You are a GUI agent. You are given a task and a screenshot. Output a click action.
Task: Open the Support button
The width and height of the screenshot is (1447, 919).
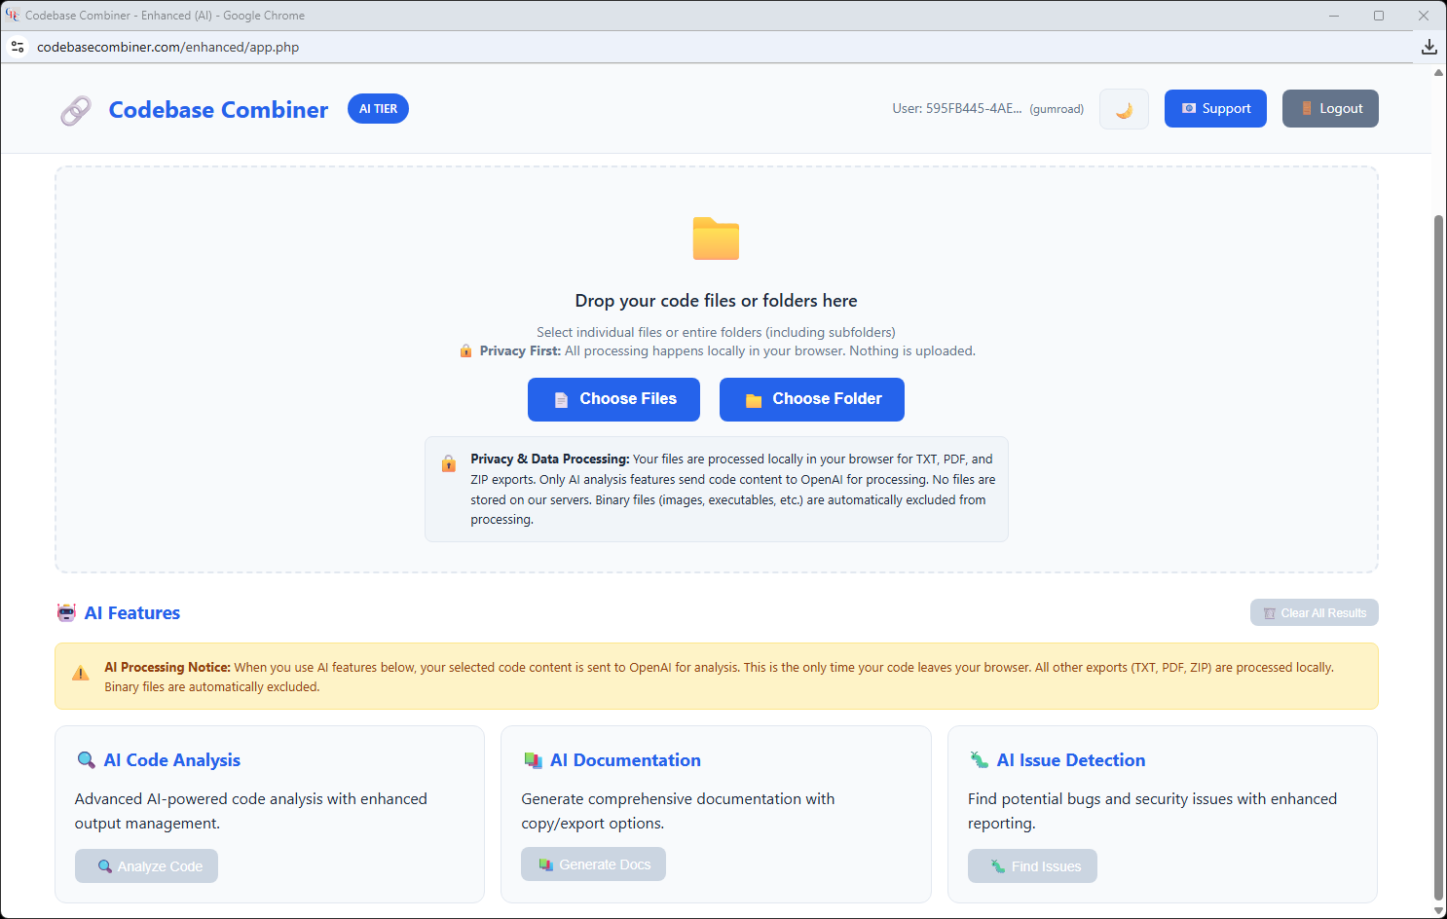tap(1215, 108)
